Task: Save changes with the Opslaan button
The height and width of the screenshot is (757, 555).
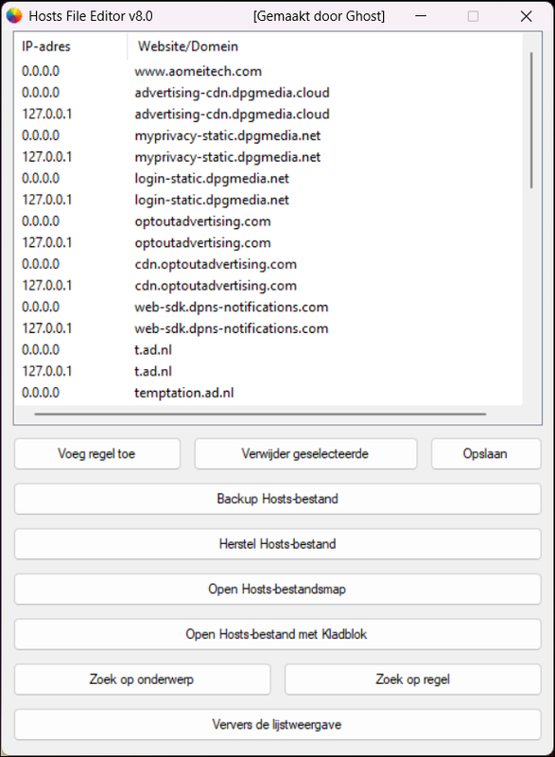Action: click(486, 454)
